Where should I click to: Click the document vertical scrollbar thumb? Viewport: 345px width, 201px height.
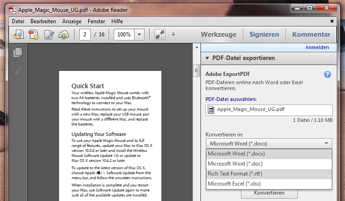(x=196, y=70)
